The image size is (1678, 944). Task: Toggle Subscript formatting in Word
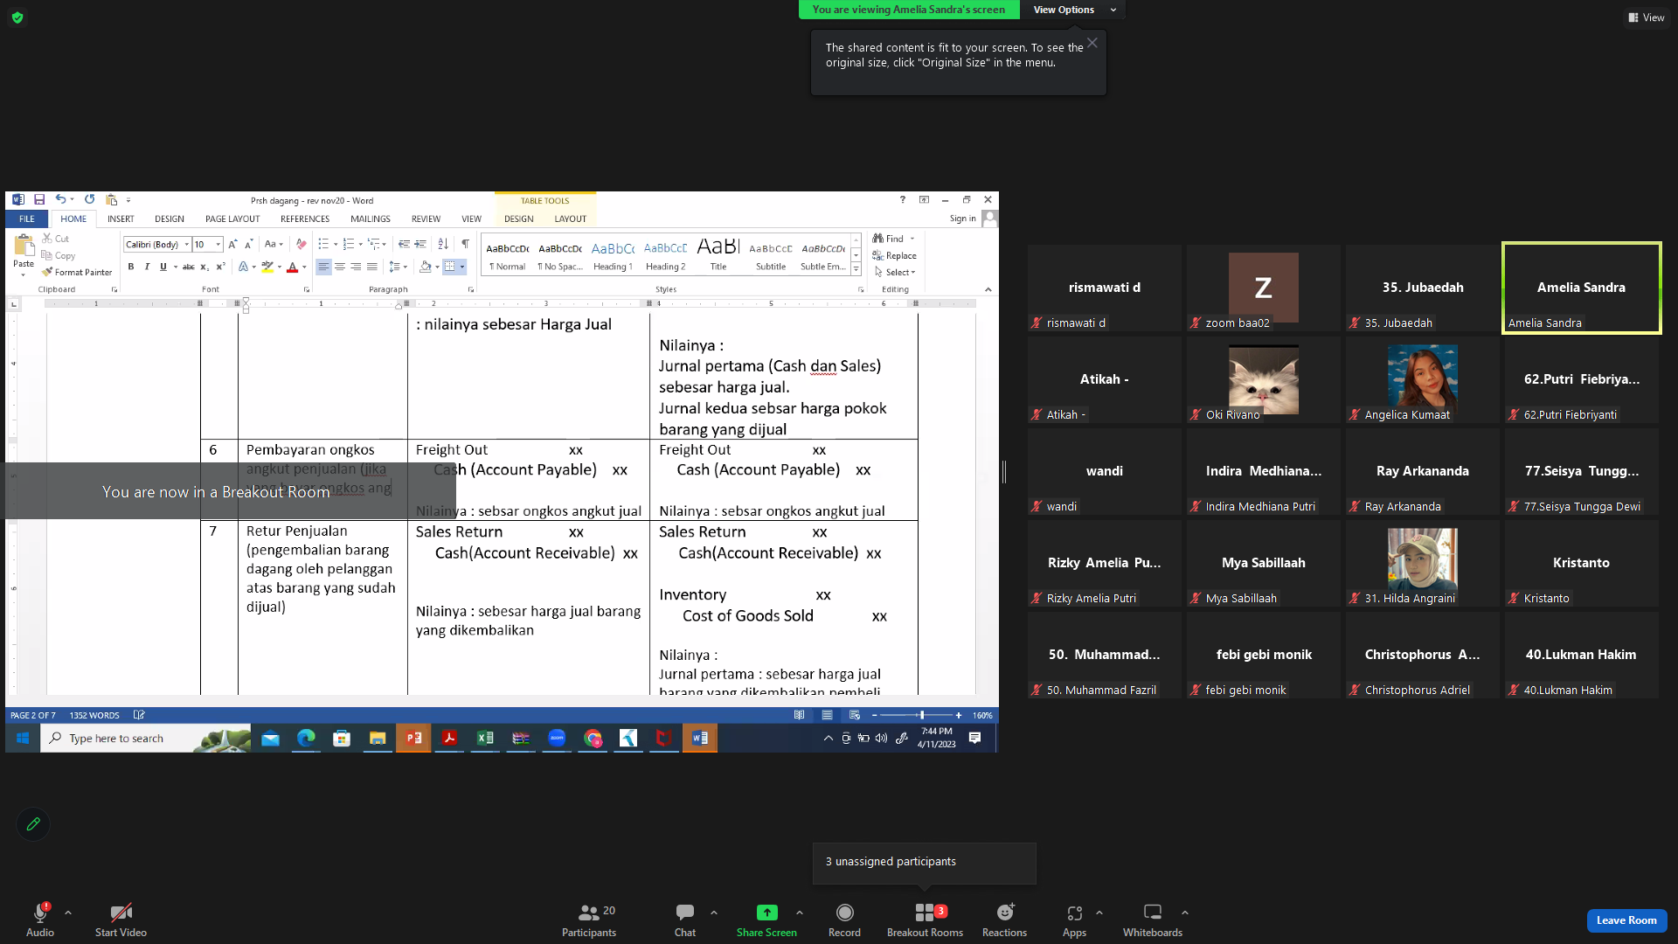coord(204,267)
